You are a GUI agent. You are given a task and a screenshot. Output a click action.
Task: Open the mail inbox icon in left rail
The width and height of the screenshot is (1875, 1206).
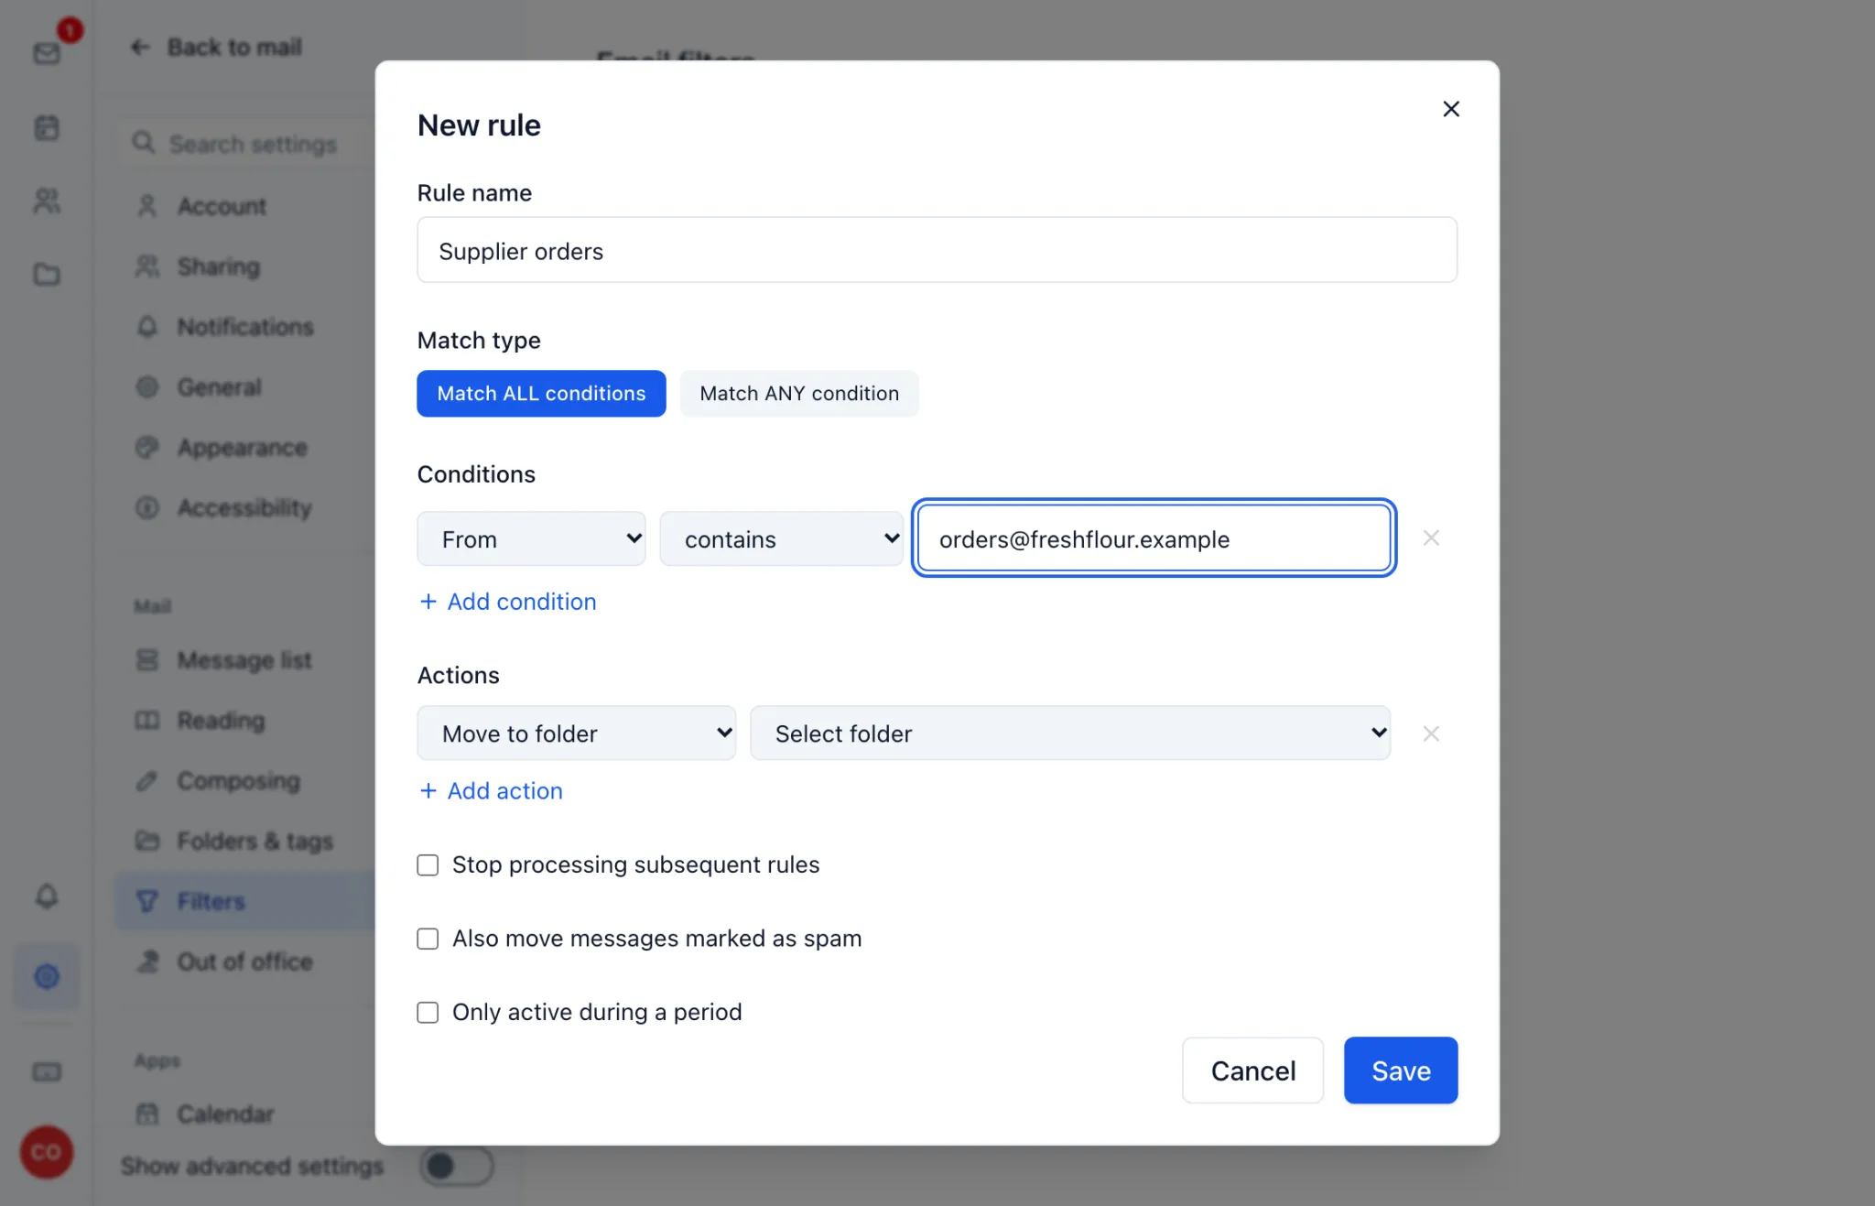pos(47,54)
